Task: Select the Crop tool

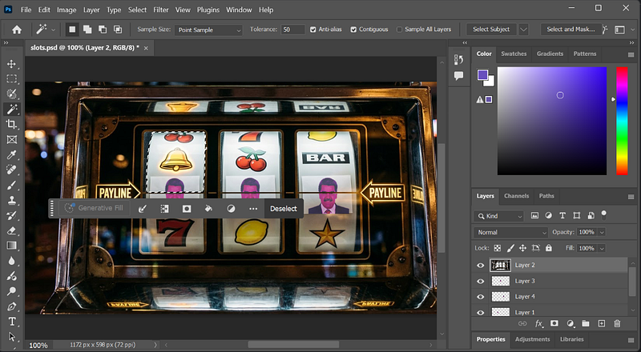Action: [11, 124]
